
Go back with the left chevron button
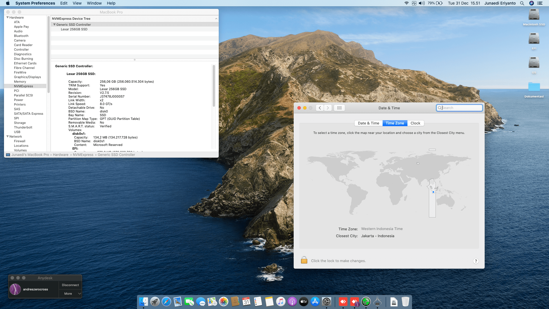(x=320, y=108)
